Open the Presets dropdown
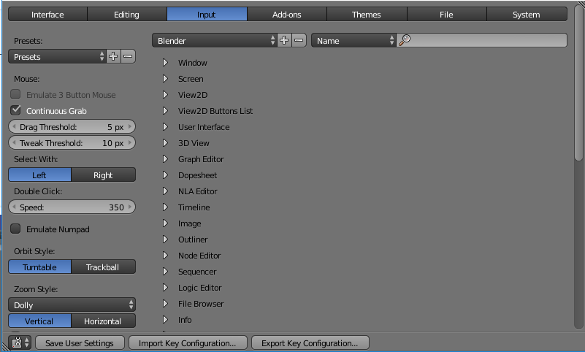The width and height of the screenshot is (585, 352). pos(57,56)
